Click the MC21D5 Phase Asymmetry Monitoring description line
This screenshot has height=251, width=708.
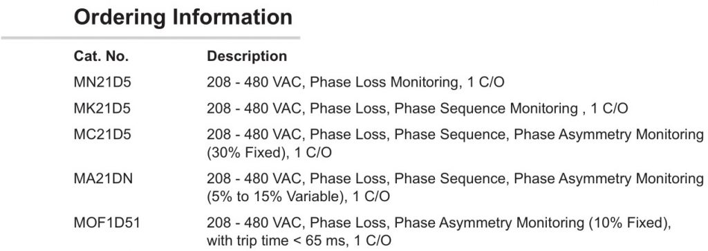coord(455,135)
